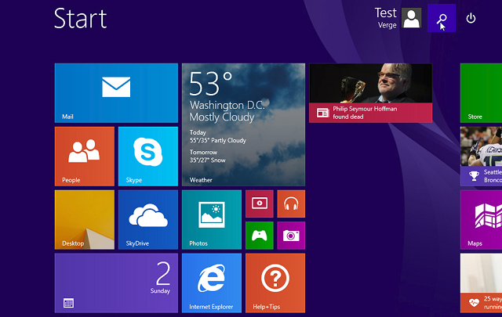The width and height of the screenshot is (502, 317).
Task: Open the Help+Tips tile
Action: click(275, 283)
